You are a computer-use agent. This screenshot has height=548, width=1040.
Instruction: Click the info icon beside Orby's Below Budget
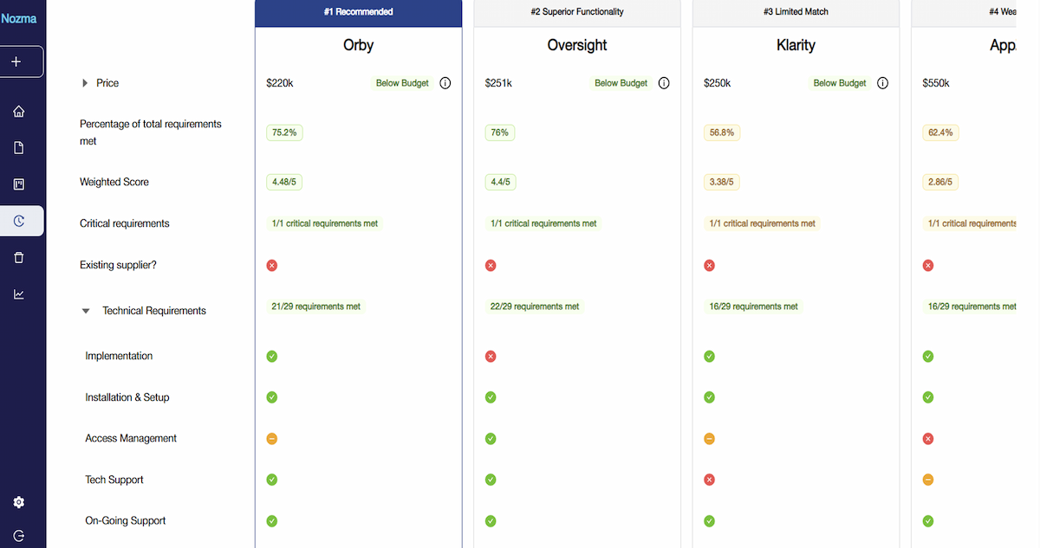tap(445, 83)
